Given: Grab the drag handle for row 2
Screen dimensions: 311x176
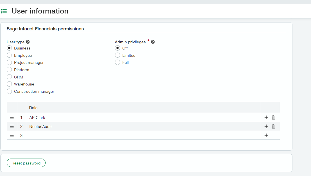Looking at the screenshot, I should 12,127.
